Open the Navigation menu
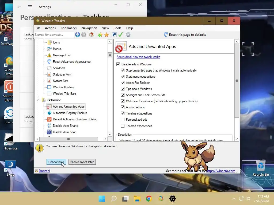 click(x=89, y=28)
